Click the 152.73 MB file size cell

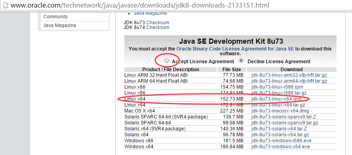click(x=232, y=99)
